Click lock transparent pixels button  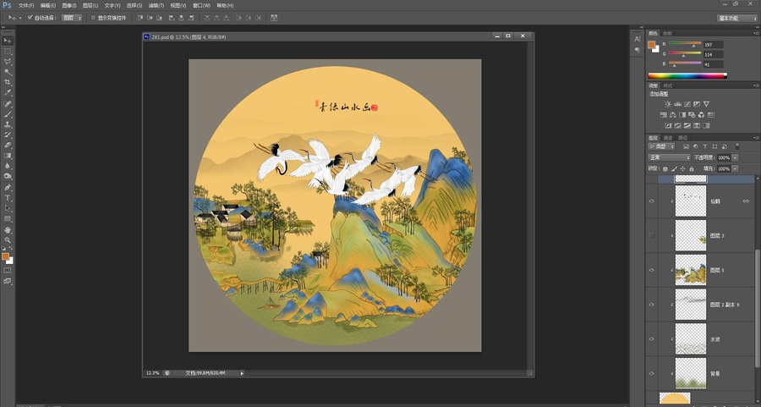click(665, 168)
